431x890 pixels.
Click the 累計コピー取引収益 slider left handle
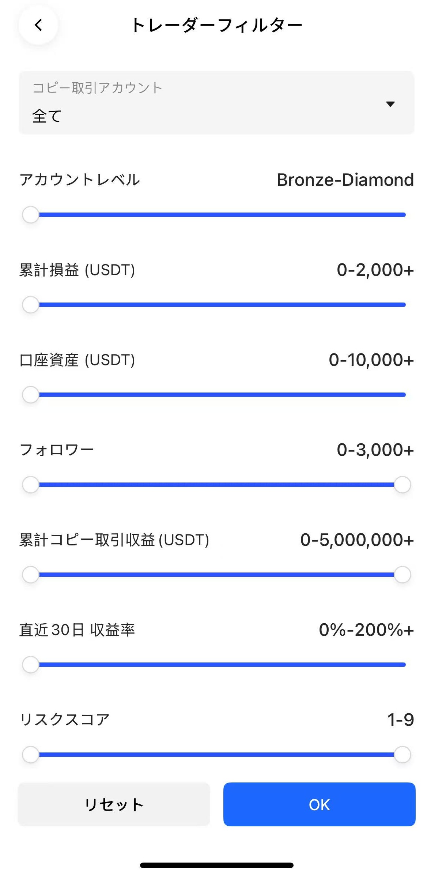31,575
